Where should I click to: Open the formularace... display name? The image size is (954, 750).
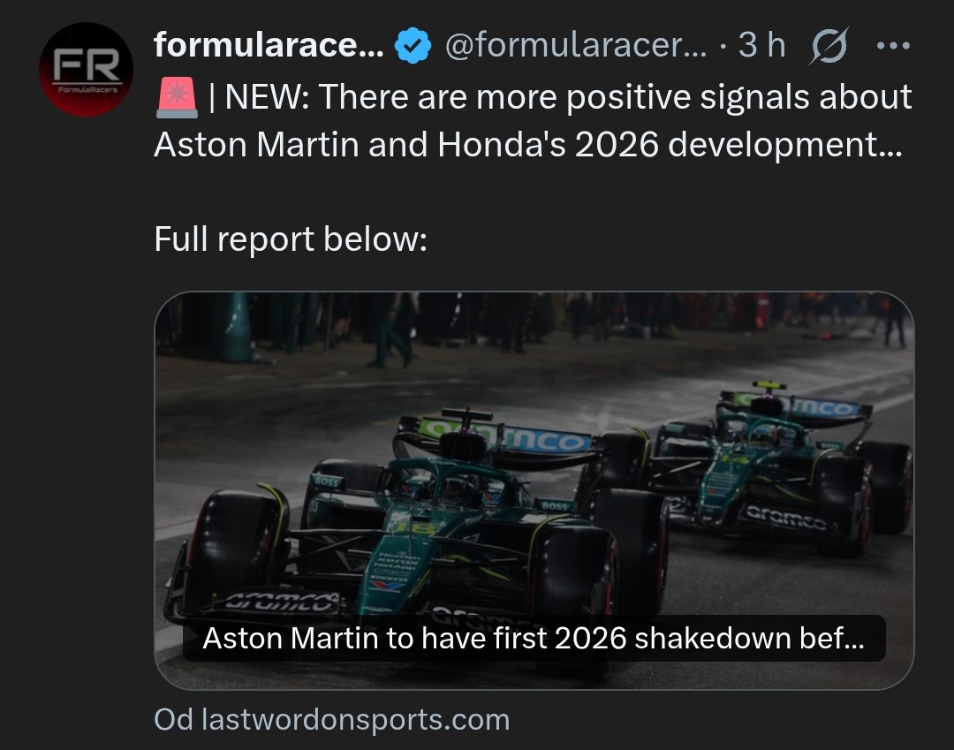[268, 45]
